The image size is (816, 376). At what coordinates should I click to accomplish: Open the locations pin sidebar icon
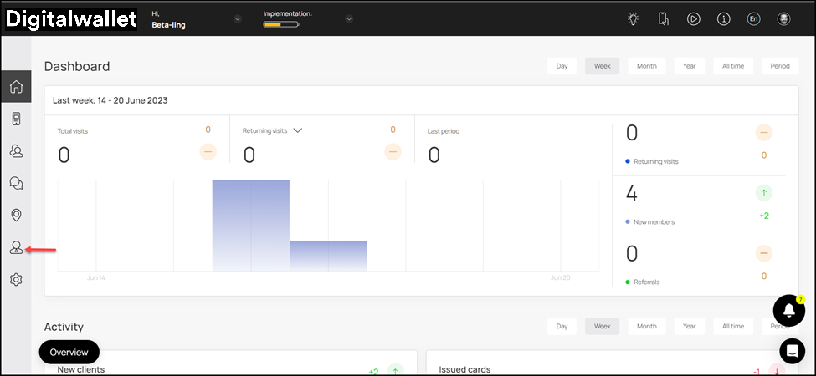pyautogui.click(x=16, y=216)
